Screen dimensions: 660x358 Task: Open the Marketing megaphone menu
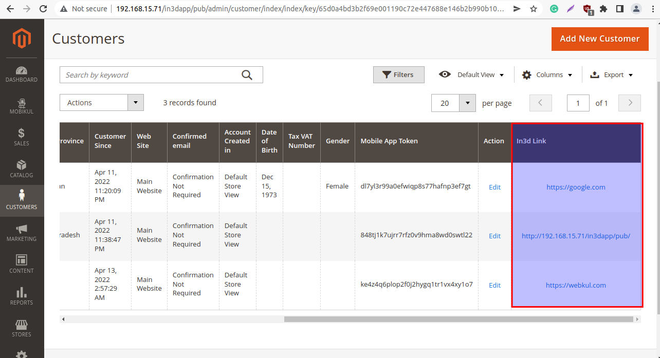pyautogui.click(x=22, y=233)
